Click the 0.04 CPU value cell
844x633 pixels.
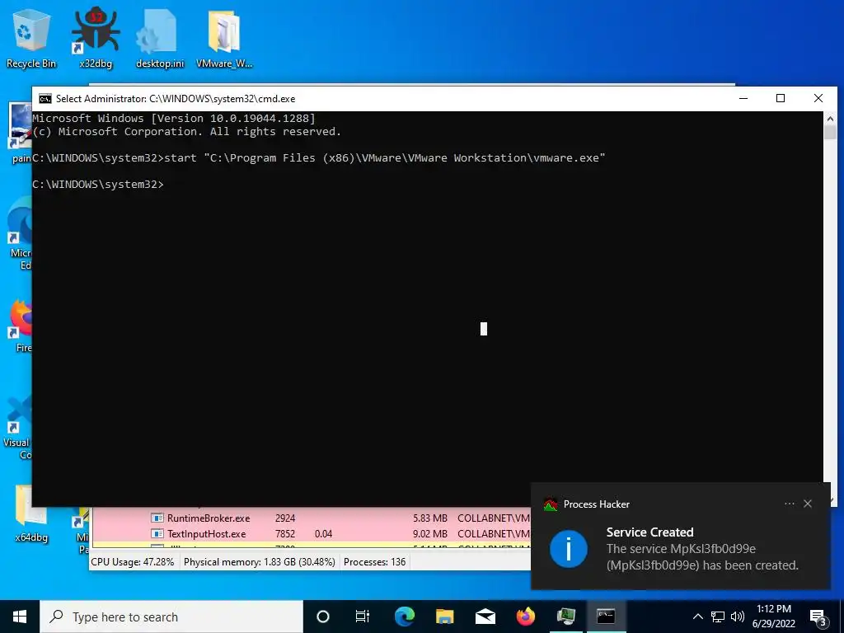coord(323,534)
